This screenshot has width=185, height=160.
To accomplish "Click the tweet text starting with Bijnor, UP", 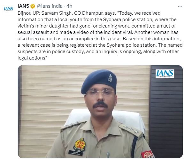I will click(x=100, y=36).
